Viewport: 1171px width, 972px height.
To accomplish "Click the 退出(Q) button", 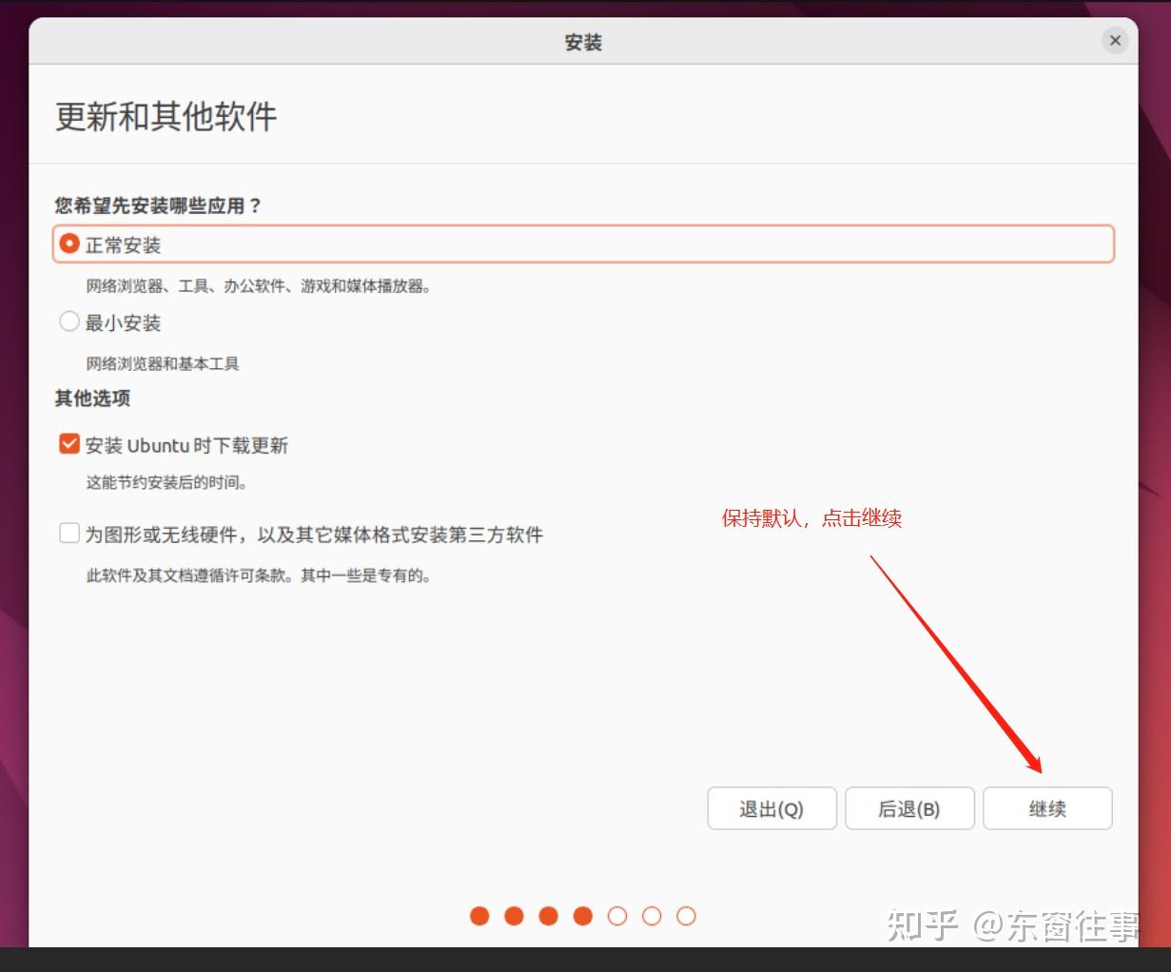I will [x=771, y=808].
